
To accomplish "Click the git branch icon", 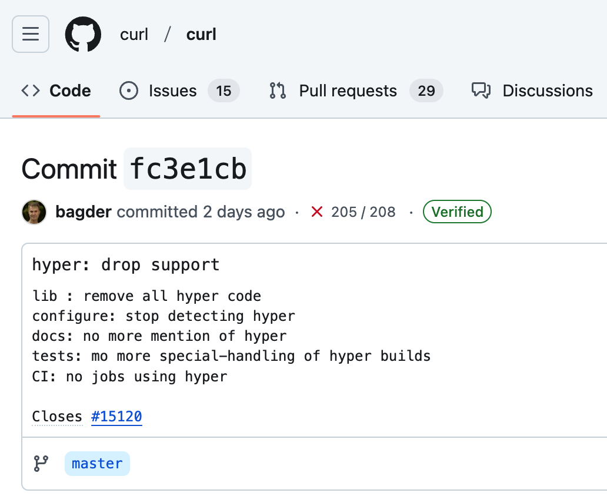I will [41, 463].
